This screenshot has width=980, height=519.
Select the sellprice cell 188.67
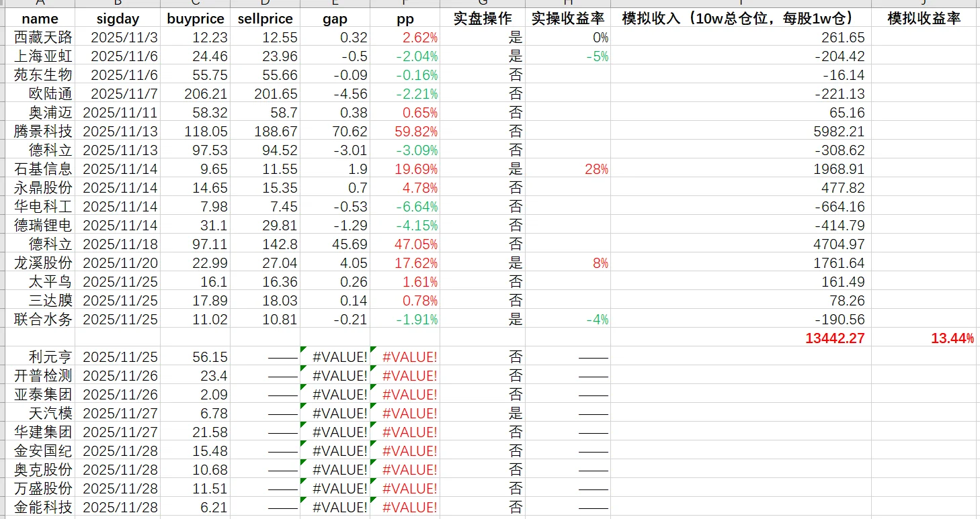pyautogui.click(x=265, y=131)
